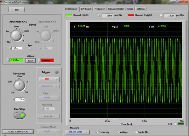
Task: Switch to the X-Y Graph tab
Action: pyautogui.click(x=86, y=9)
